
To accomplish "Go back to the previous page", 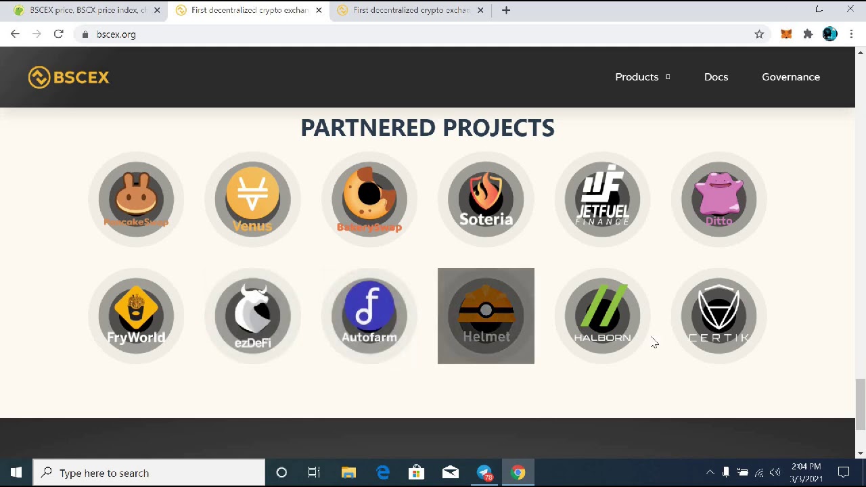I will (15, 34).
